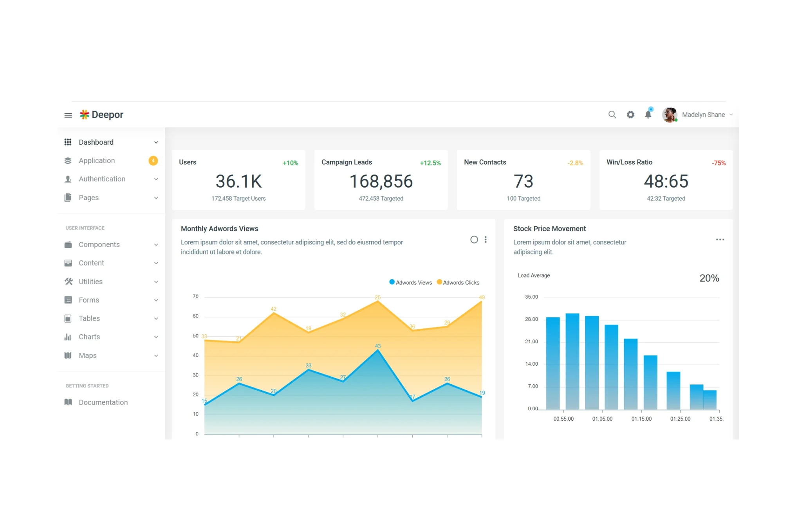
Task: Click the vertical dots on Monthly Adwords Views
Action: (x=486, y=240)
